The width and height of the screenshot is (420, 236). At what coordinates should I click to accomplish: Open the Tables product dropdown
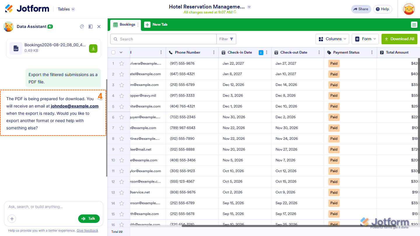tap(66, 9)
